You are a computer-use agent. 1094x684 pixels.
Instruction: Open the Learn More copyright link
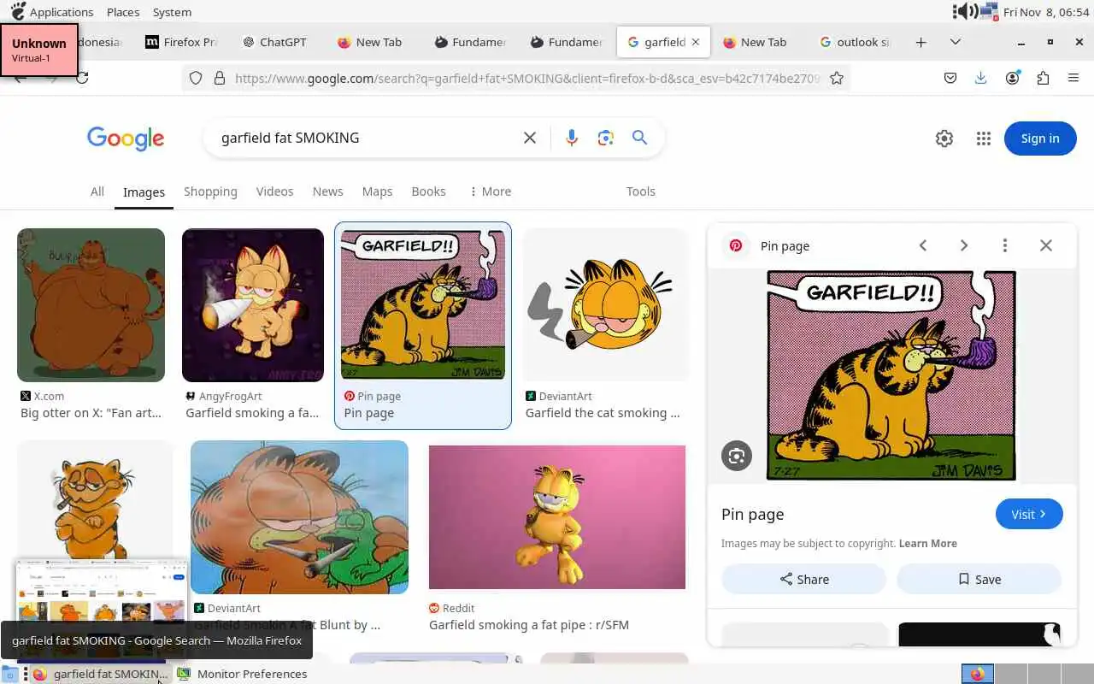pyautogui.click(x=928, y=544)
